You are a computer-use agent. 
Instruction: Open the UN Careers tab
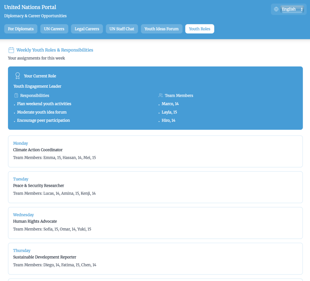click(54, 29)
